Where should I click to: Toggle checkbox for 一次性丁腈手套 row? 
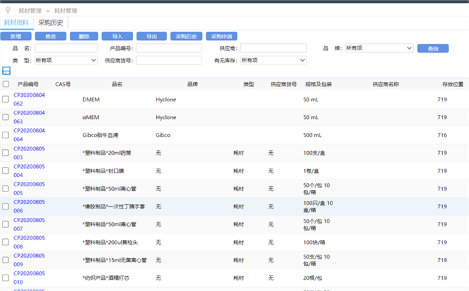(6, 206)
